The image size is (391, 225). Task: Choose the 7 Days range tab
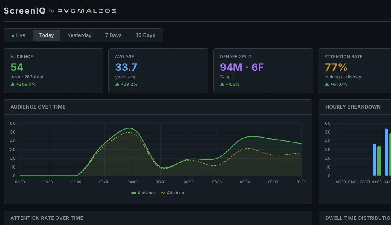point(113,35)
